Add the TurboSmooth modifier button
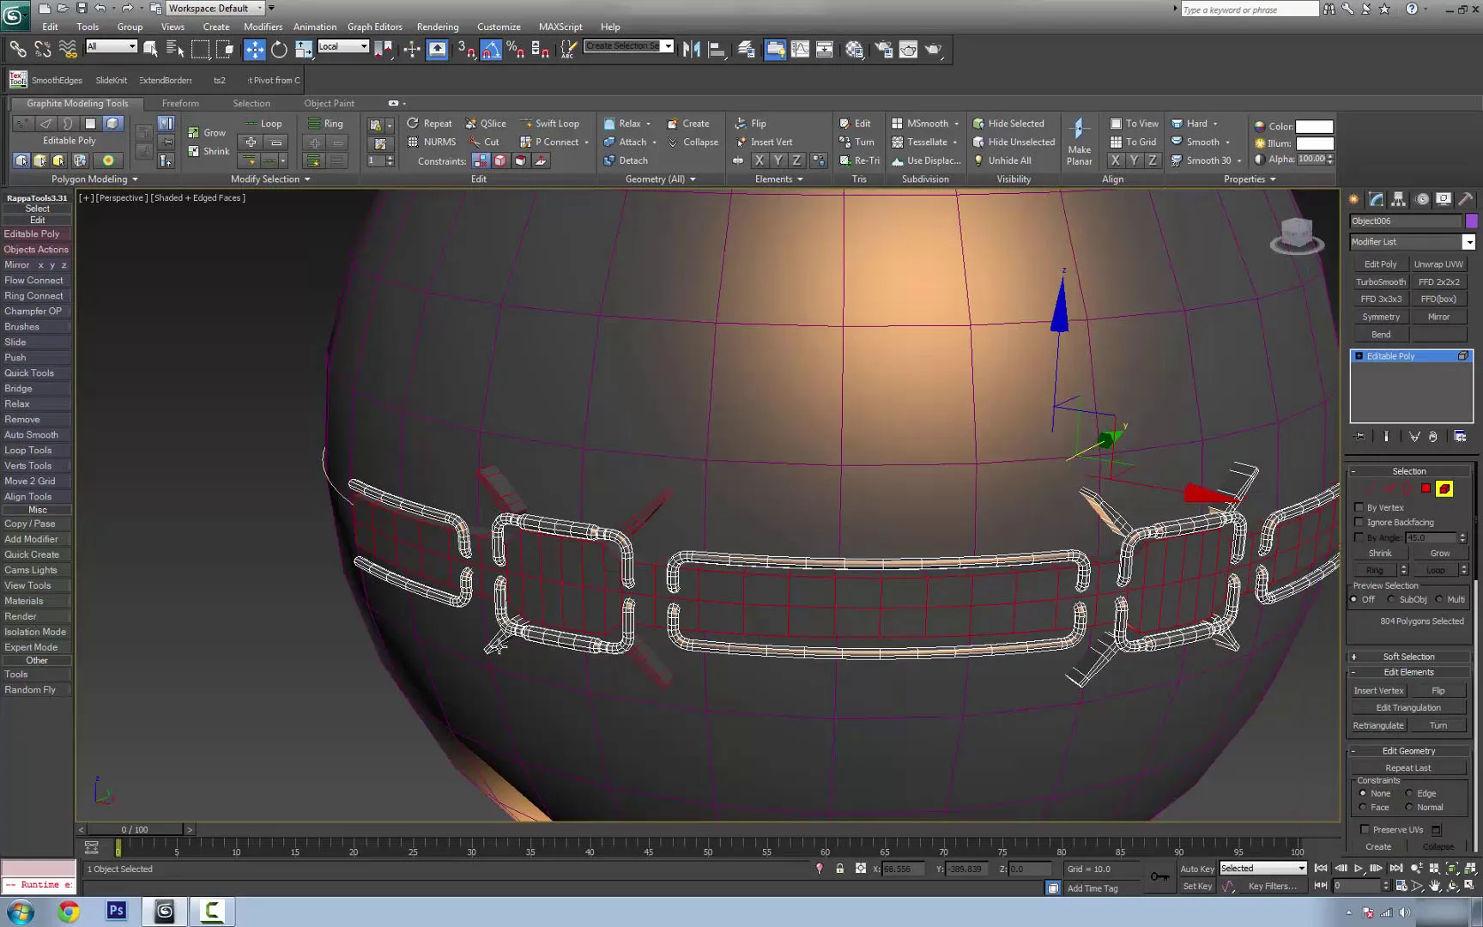The height and width of the screenshot is (927, 1483). pos(1380,282)
